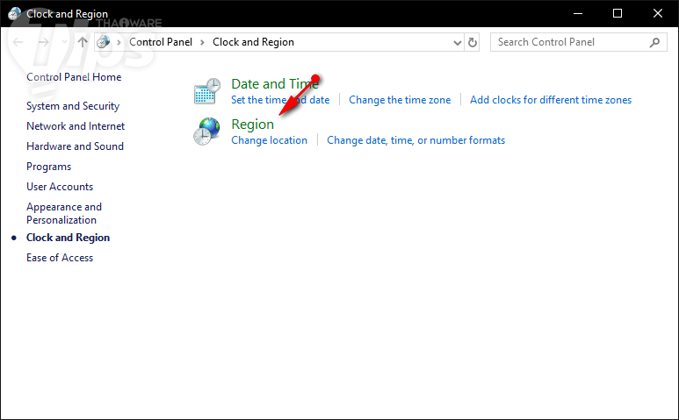The width and height of the screenshot is (679, 420).
Task: Open the Change location link
Action: pos(269,140)
